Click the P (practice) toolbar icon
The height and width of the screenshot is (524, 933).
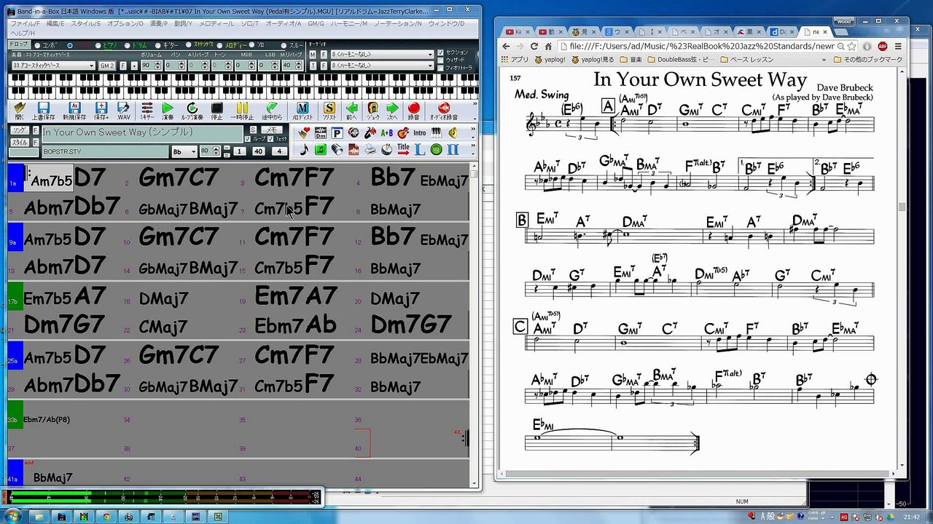(x=337, y=133)
